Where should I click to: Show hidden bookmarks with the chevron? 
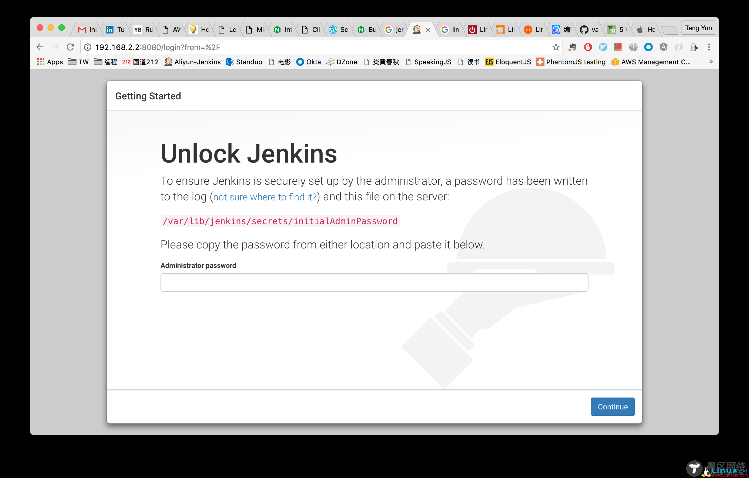pos(711,62)
